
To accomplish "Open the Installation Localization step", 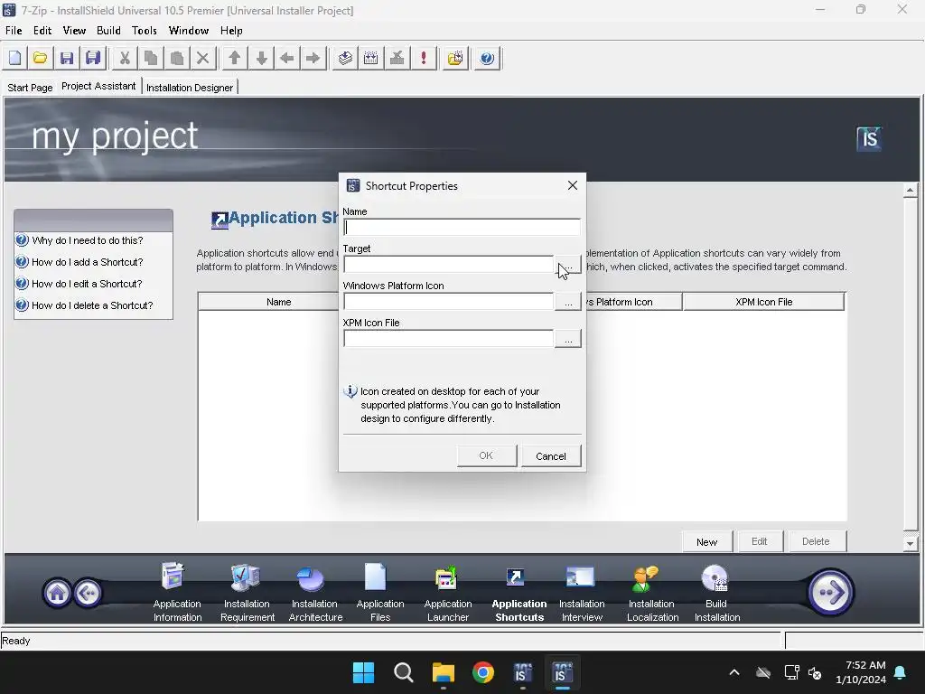I will [652, 592].
